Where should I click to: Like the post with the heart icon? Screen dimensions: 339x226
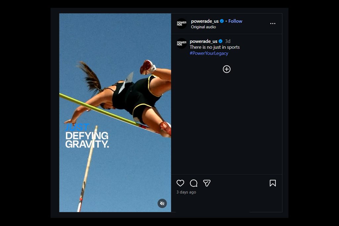pos(180,183)
